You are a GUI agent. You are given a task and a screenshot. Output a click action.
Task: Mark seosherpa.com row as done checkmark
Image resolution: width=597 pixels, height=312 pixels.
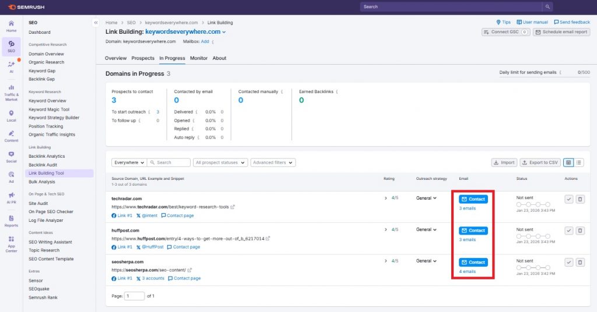(x=569, y=262)
